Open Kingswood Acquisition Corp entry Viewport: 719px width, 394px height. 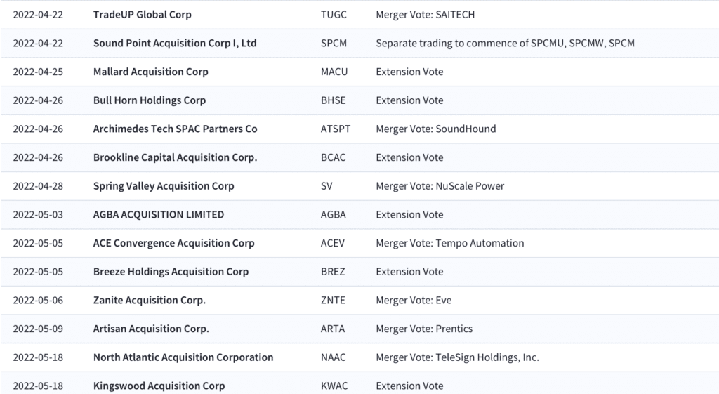tap(159, 386)
